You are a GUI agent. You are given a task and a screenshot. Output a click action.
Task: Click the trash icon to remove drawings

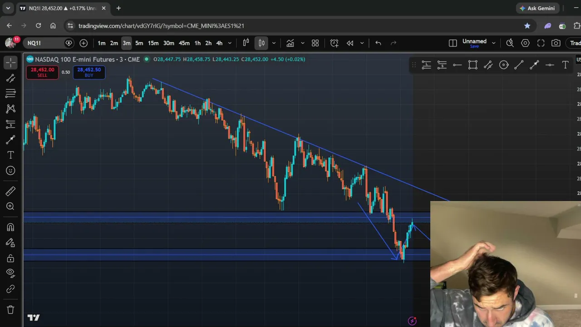coord(10,310)
